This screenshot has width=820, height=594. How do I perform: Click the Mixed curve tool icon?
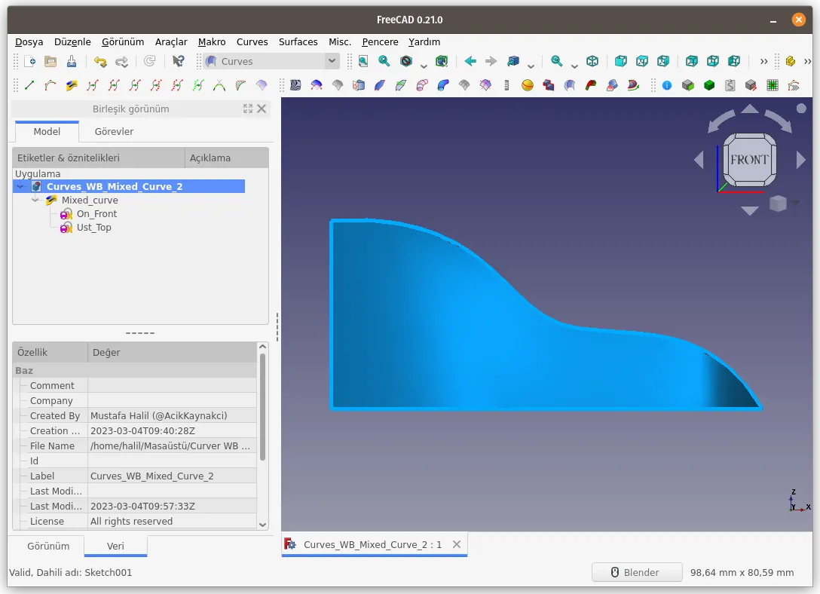click(x=72, y=85)
